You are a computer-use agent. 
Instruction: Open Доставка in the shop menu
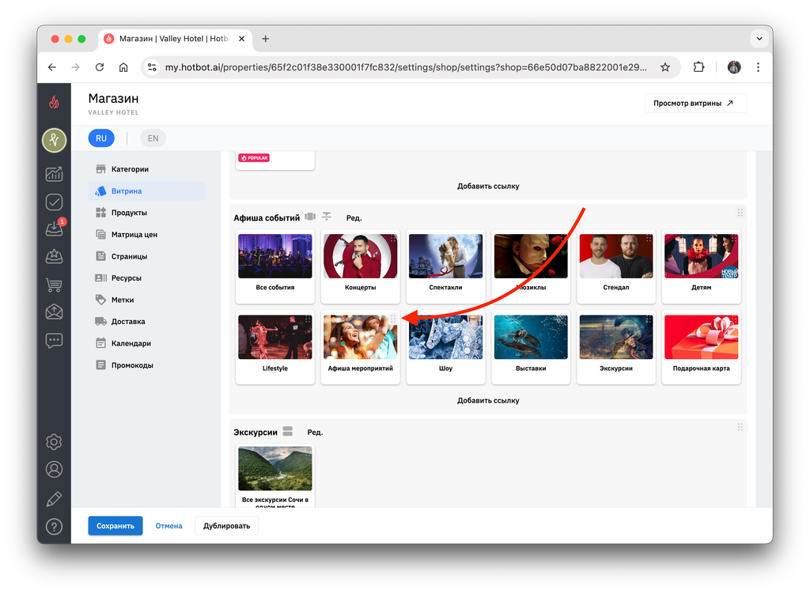click(146, 321)
